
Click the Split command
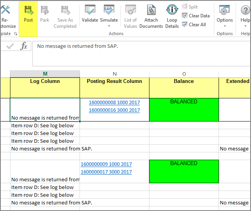(x=190, y=7)
